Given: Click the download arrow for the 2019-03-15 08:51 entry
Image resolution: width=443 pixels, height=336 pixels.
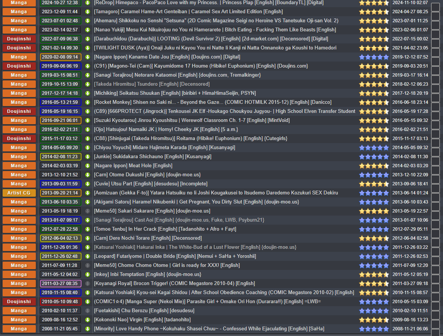Looking at the screenshot, I should (87, 75).
